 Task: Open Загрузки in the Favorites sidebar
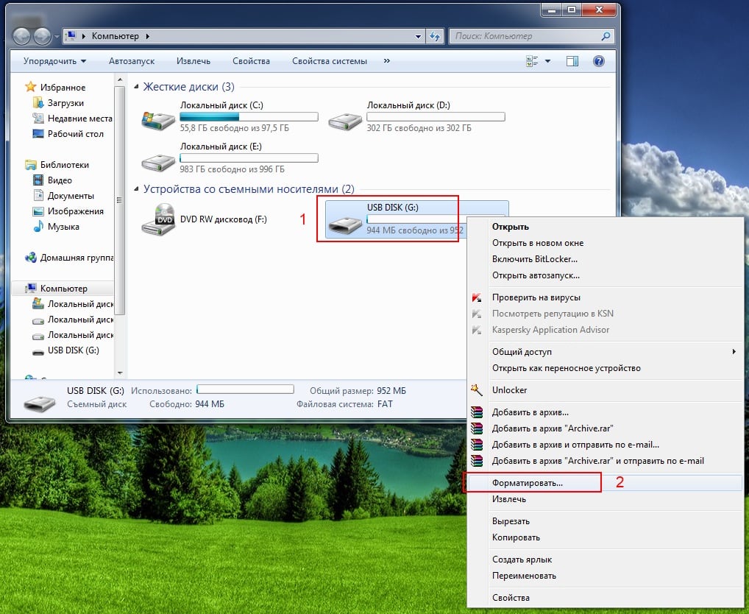[x=65, y=103]
